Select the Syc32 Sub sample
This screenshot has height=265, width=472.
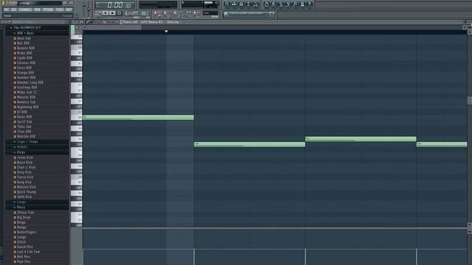[24, 121]
